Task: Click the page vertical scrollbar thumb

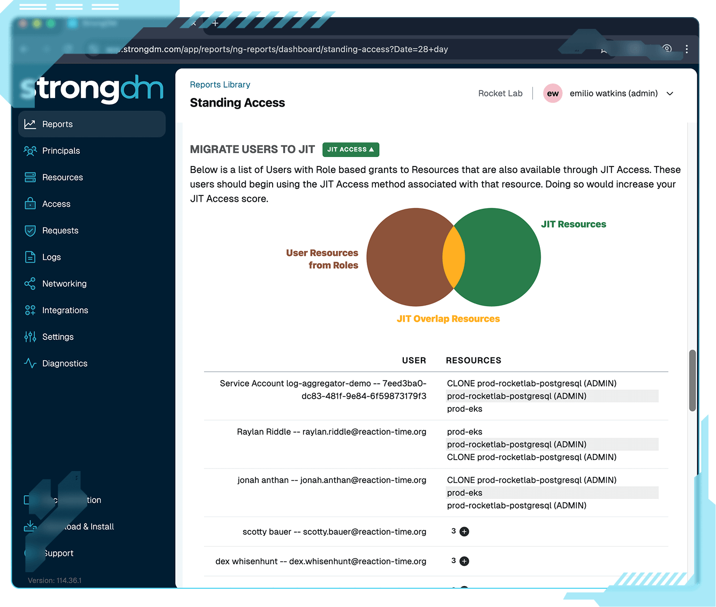Action: (692, 380)
